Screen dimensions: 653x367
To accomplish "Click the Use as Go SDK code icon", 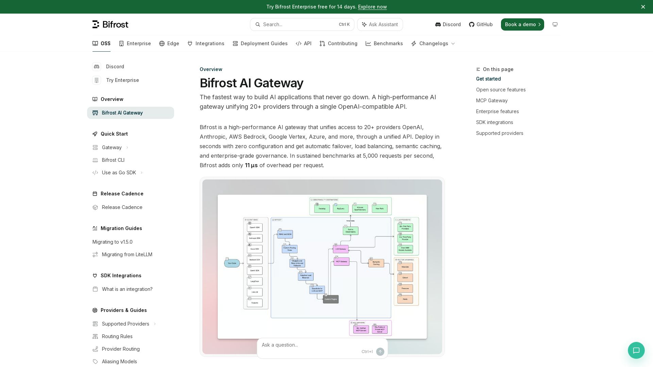I will click(95, 173).
